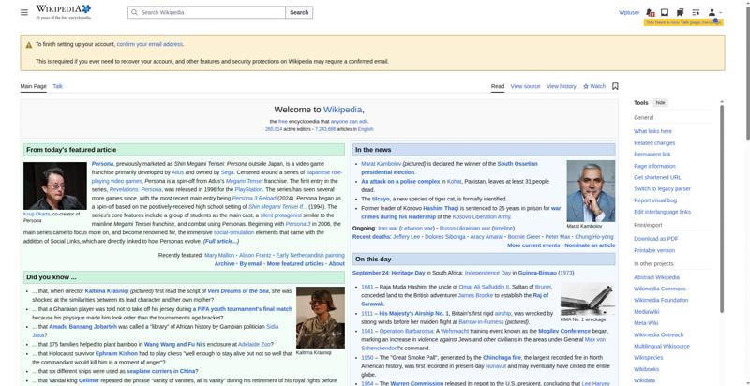Viewport: 750px width, 386px height.
Task: Open What links here
Action: (652, 131)
